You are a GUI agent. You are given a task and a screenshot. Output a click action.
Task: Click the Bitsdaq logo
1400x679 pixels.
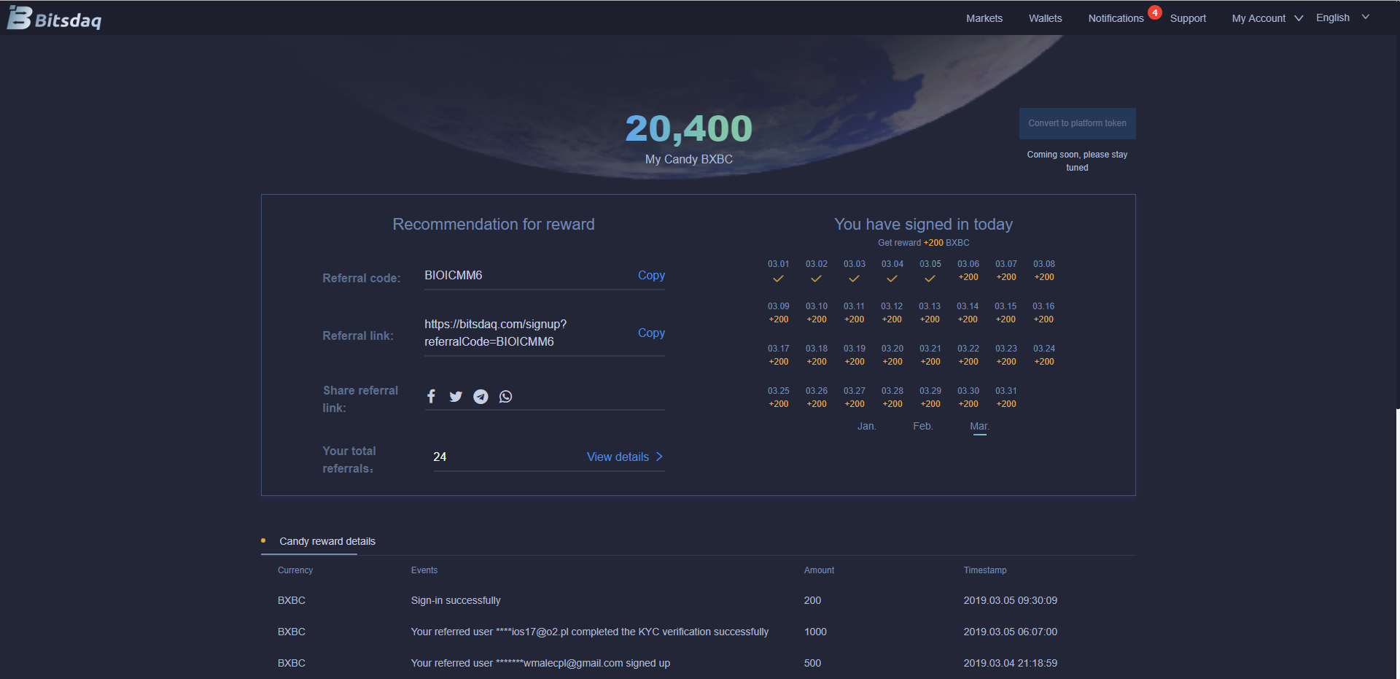55,18
